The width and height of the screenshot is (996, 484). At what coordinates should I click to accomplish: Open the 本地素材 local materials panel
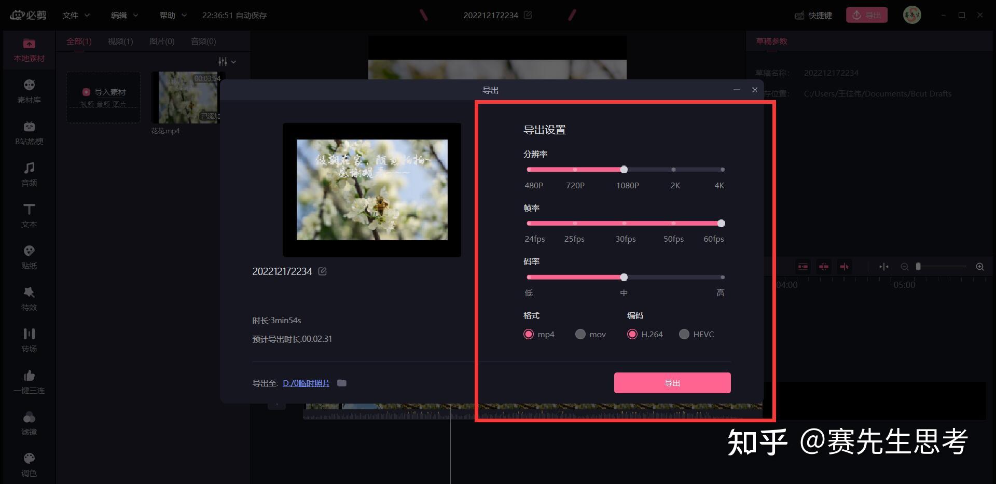coord(29,50)
